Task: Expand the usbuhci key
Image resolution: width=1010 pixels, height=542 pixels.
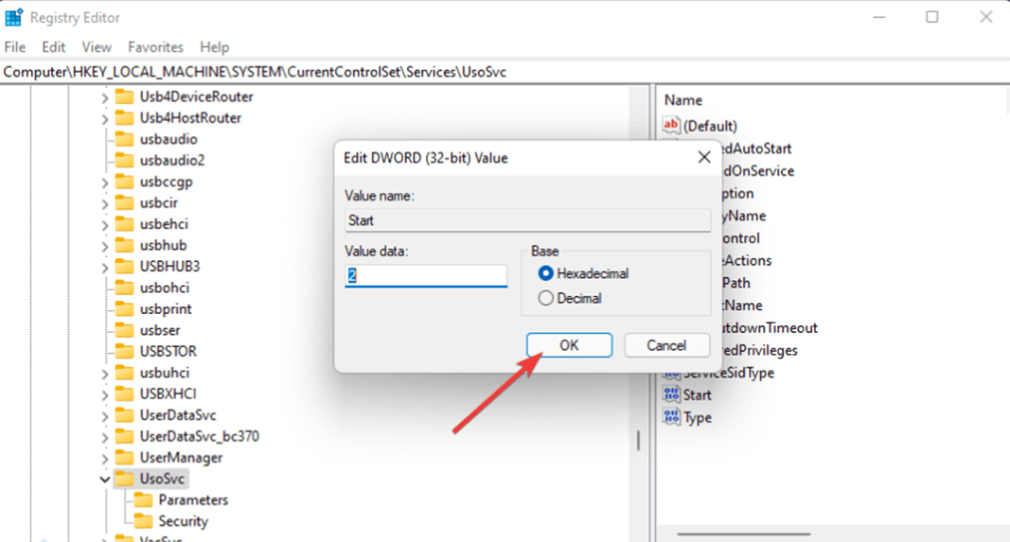Action: (104, 374)
